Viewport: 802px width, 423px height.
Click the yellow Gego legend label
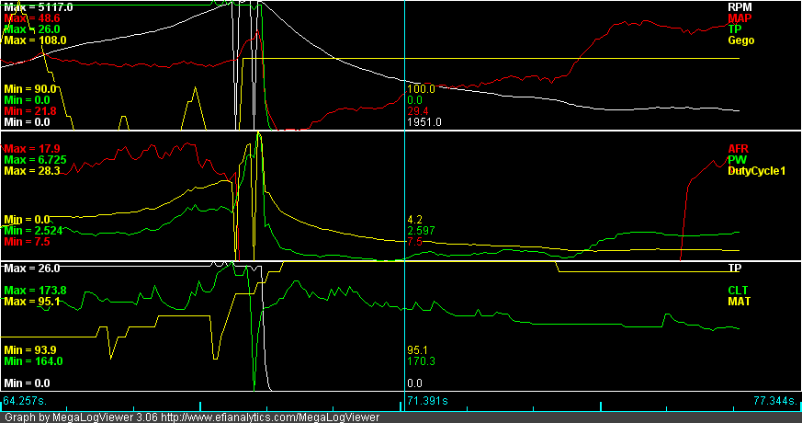(740, 40)
